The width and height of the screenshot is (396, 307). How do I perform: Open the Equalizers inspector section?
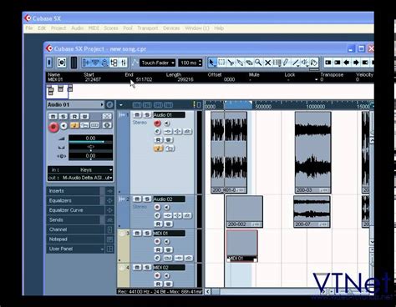click(x=75, y=201)
